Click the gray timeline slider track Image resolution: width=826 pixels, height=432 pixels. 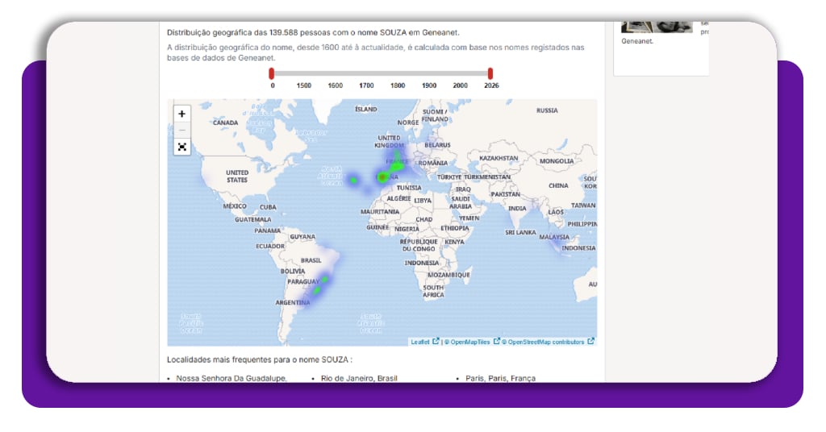pos(381,73)
